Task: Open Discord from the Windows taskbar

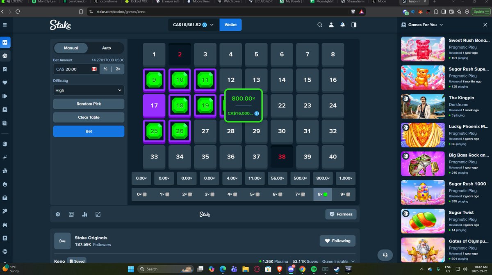Action: (291, 269)
